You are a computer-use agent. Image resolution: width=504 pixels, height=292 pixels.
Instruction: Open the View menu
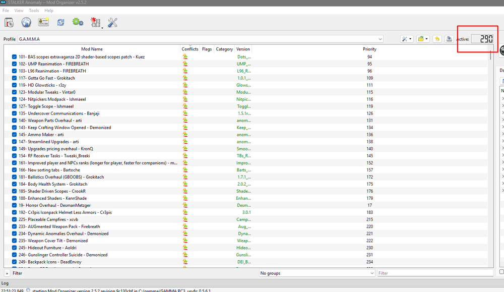[x=19, y=11]
